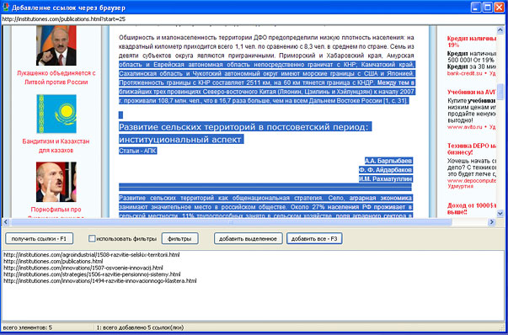Click the application icon in title bar
508x335 pixels.
click(6, 7)
